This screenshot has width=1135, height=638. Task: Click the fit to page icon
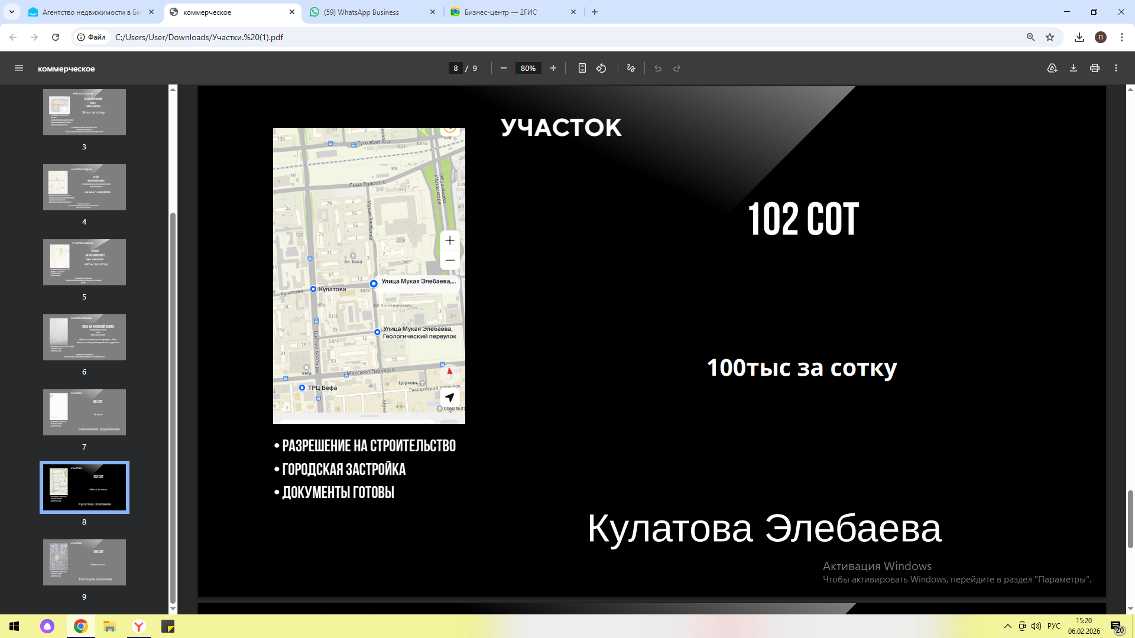pos(582,69)
